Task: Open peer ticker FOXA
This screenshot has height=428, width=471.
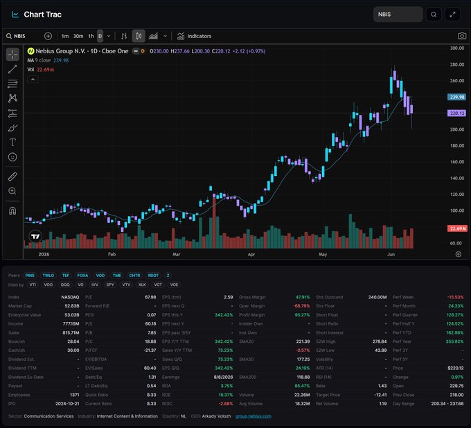Action: pos(82,276)
